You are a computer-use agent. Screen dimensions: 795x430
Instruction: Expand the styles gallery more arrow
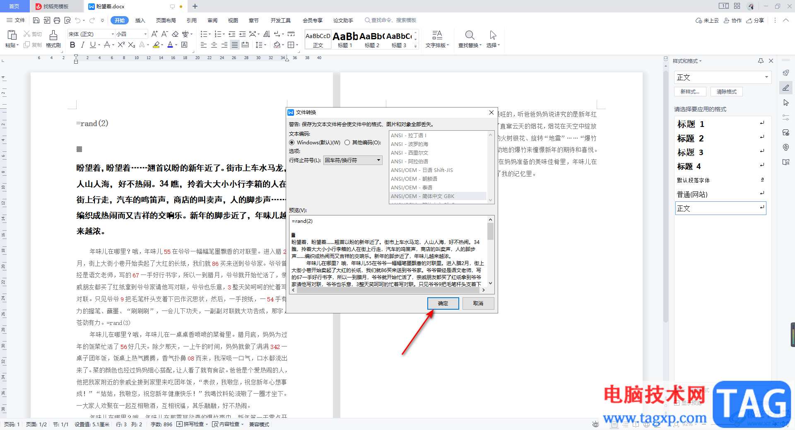click(416, 46)
